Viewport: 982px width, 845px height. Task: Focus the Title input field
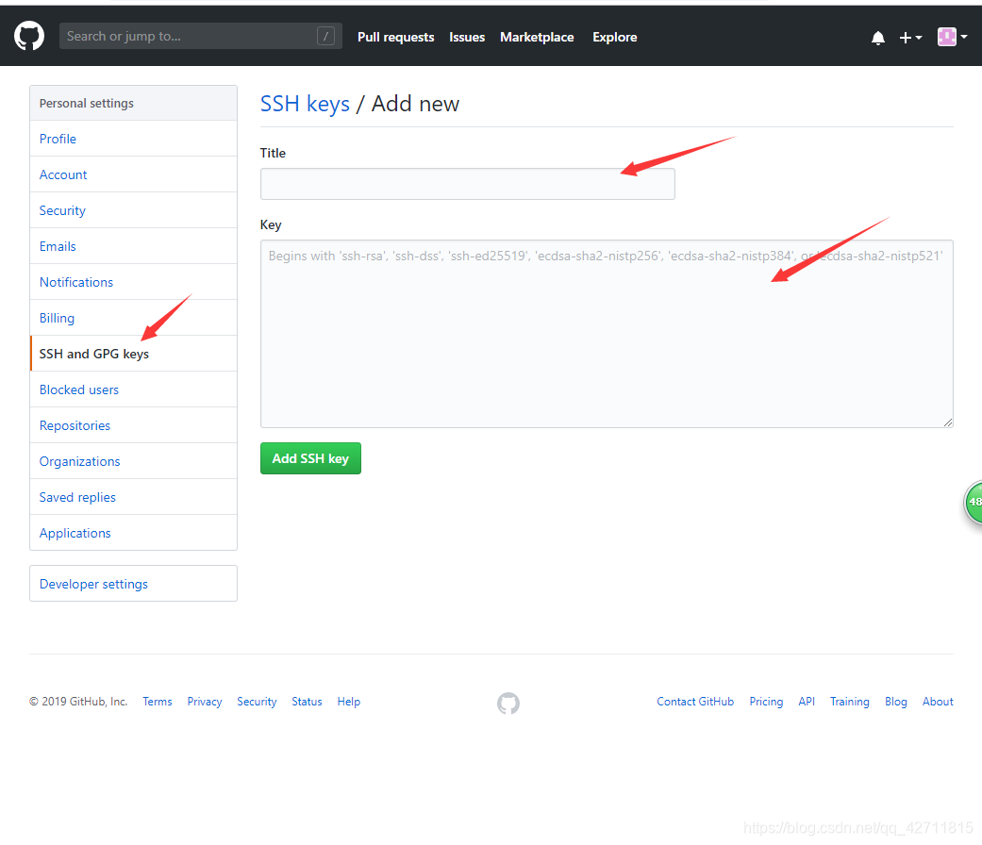[x=467, y=184]
